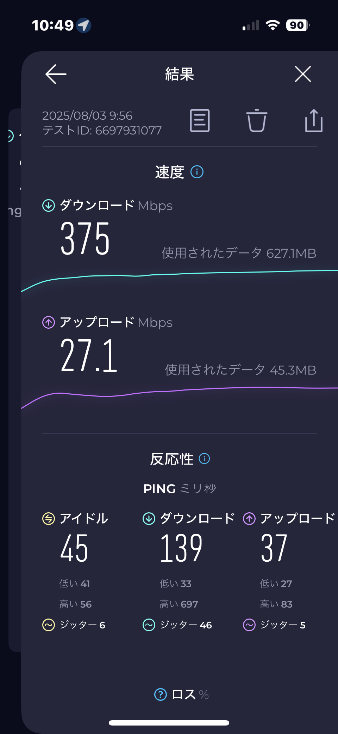Viewport: 338px width, 734px height.
Task: Tap the idle ping icon beside アイドル
Action: pos(49,519)
